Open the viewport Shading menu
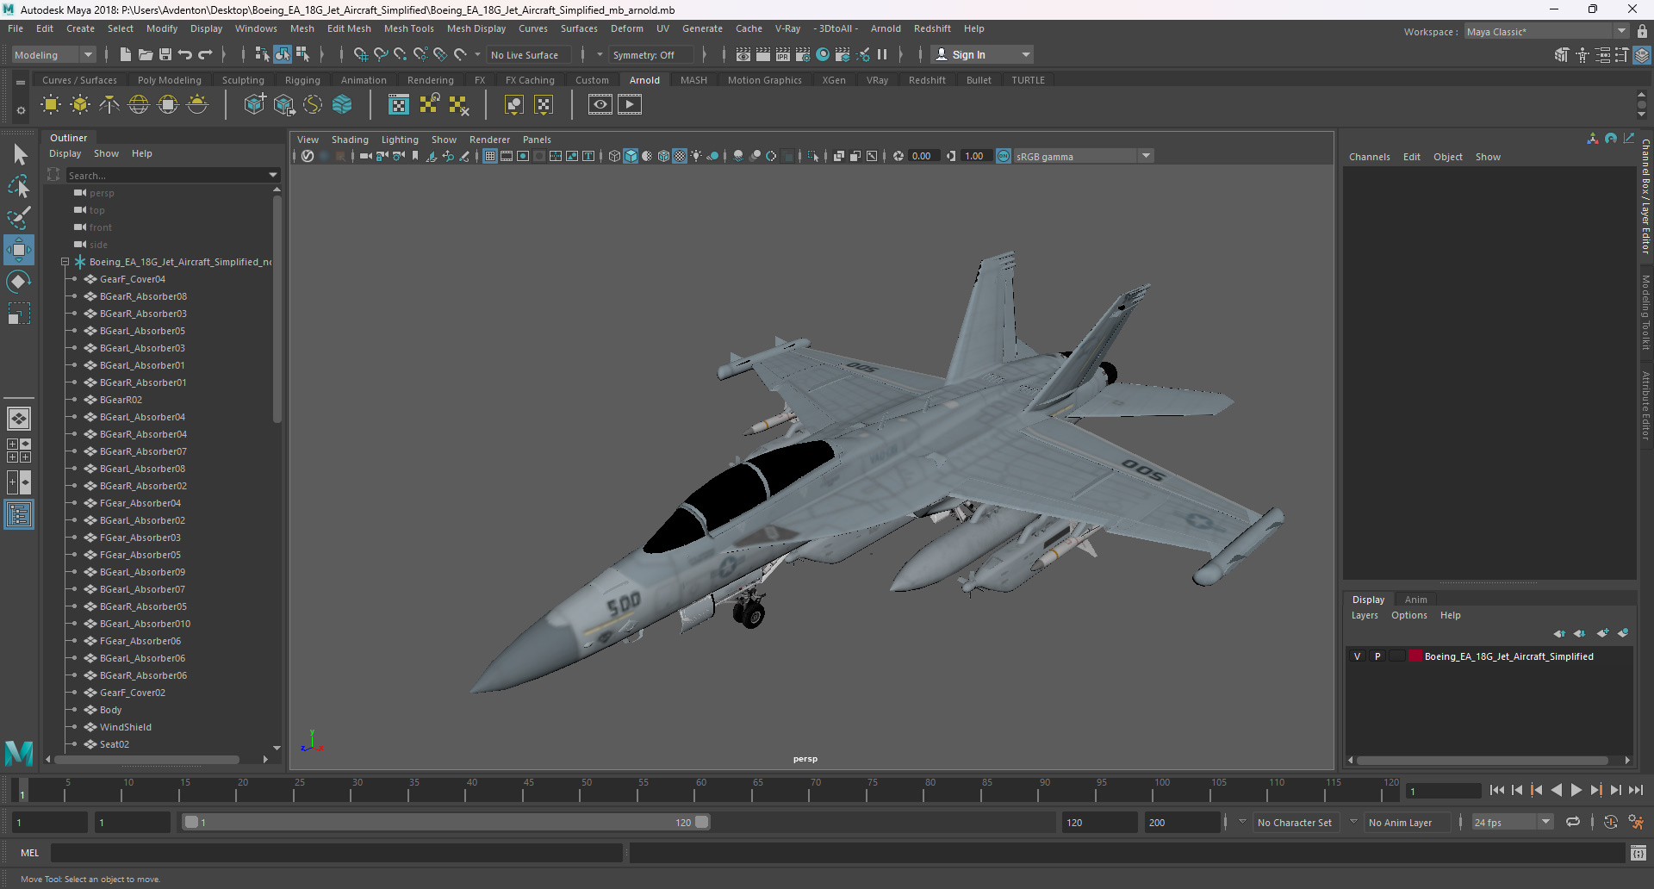The height and width of the screenshot is (889, 1654). point(349,140)
